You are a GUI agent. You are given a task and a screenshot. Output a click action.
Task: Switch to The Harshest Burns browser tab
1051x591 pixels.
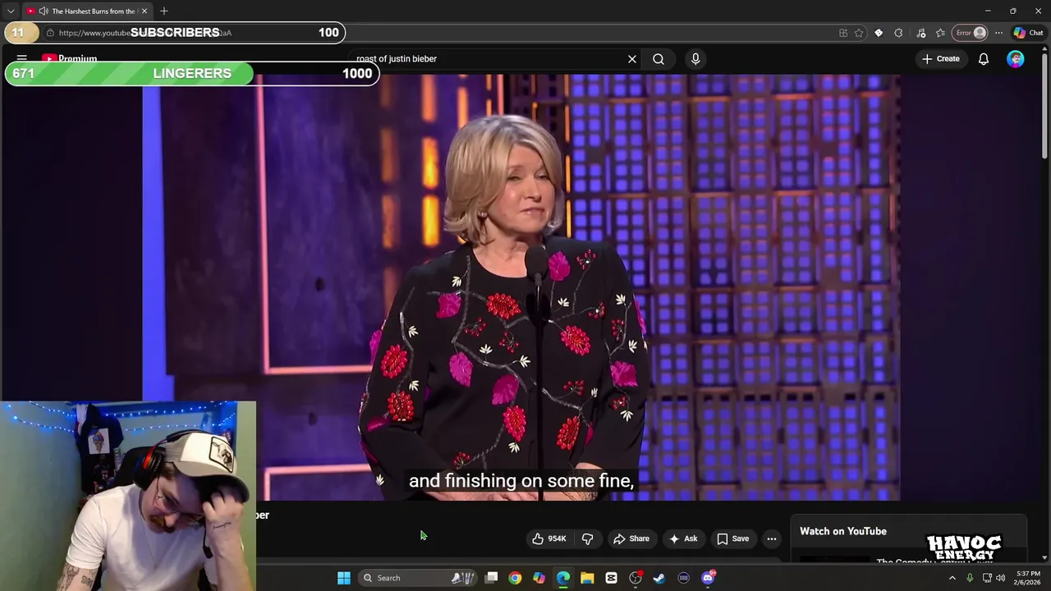(x=87, y=11)
